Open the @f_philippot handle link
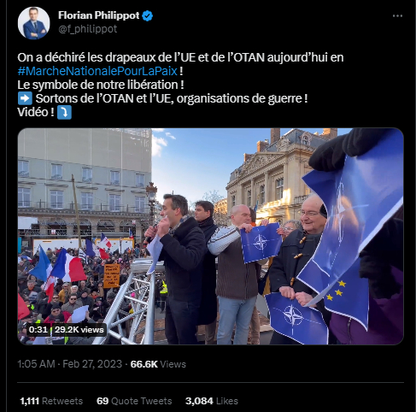 pos(88,29)
